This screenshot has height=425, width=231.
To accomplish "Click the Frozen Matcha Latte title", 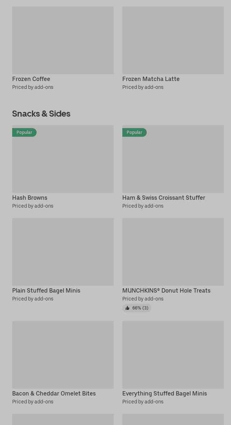I will point(151,79).
